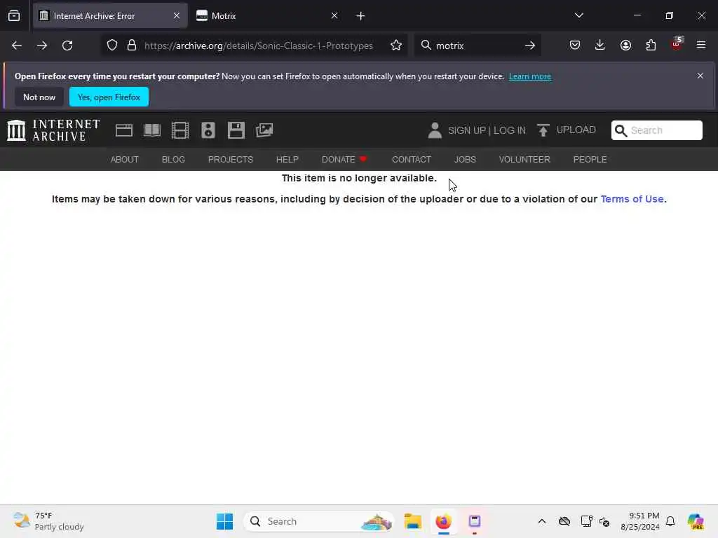Open Internet Archive audio speaker icon
Viewport: 718px width, 538px height.
(x=208, y=130)
